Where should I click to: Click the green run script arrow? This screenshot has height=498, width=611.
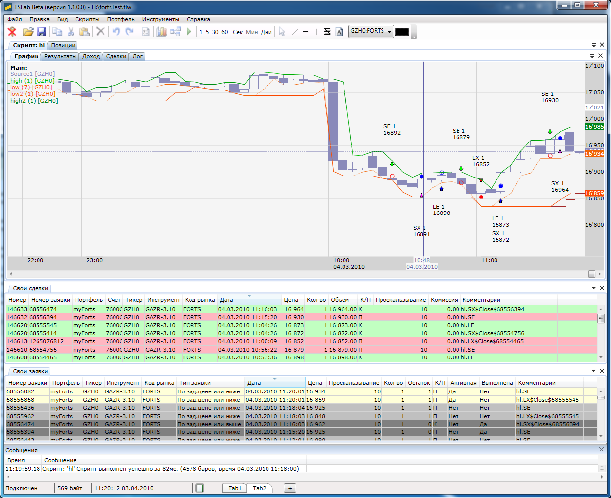pos(189,32)
